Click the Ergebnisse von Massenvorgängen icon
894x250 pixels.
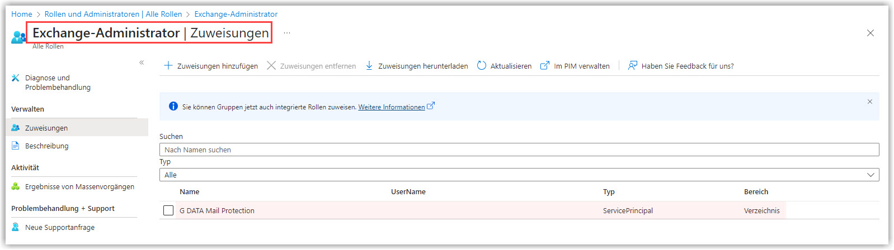16,186
